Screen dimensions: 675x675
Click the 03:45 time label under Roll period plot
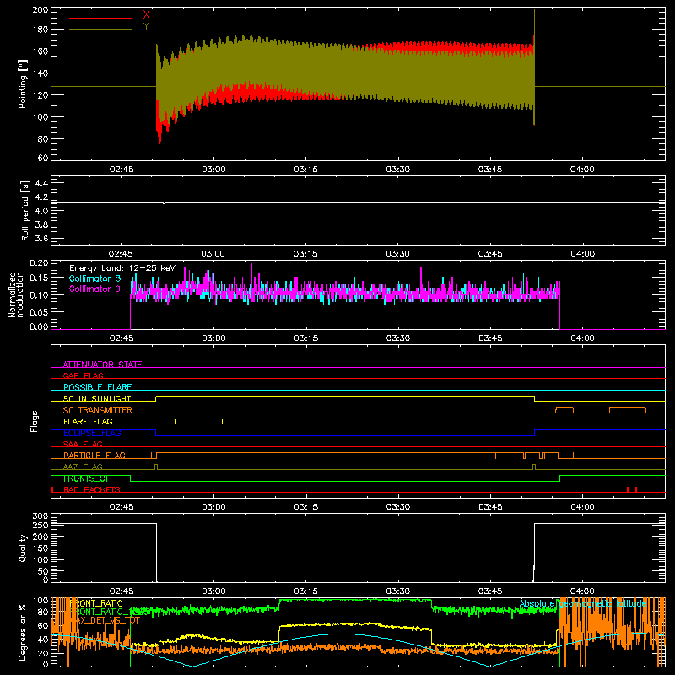click(x=490, y=254)
